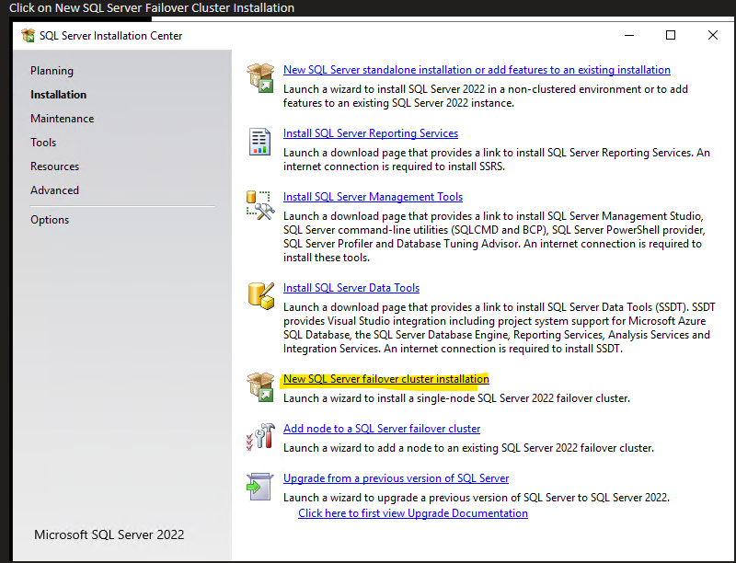Show the Options section
The image size is (736, 563).
[50, 220]
